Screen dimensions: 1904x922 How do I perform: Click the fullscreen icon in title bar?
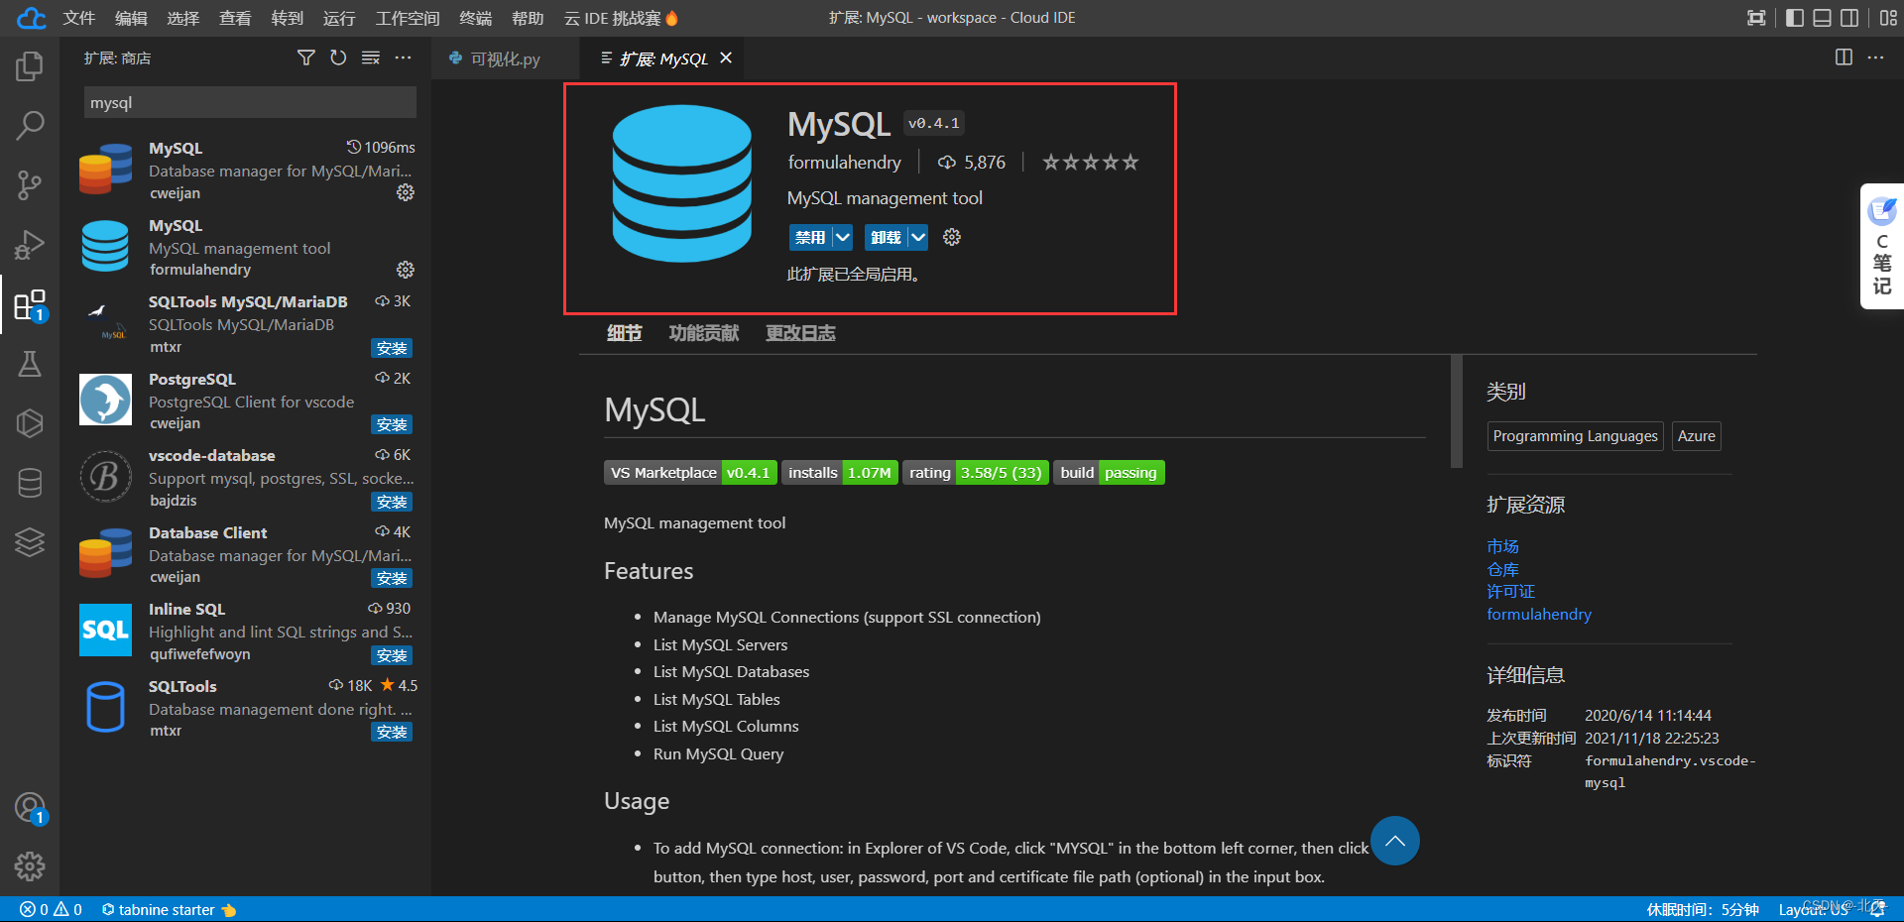[1756, 18]
